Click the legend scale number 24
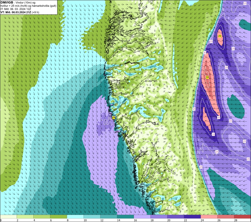This screenshot has height=222, width=251. click(x=202, y=220)
